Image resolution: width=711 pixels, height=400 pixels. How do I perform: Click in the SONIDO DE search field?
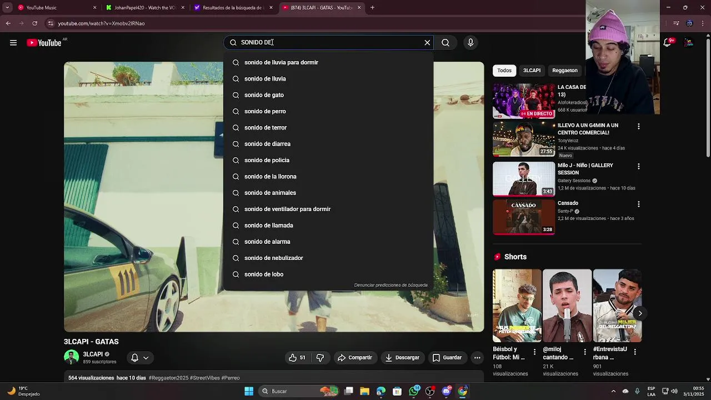[329, 43]
